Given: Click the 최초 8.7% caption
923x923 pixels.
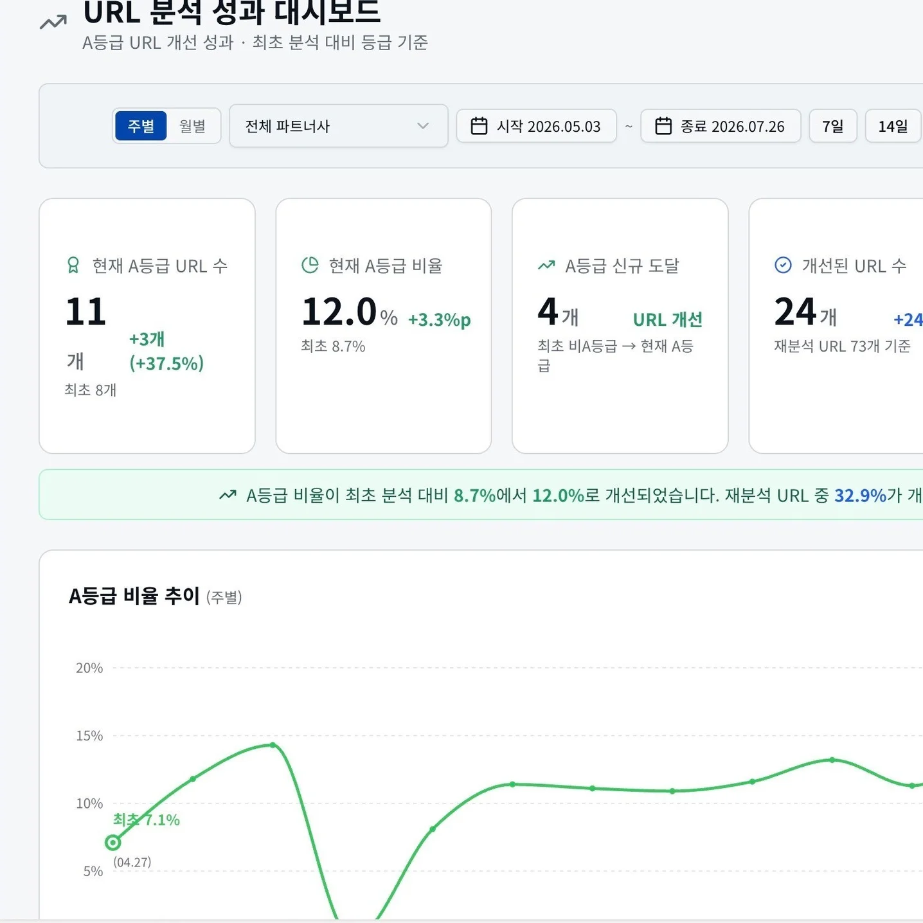Looking at the screenshot, I should point(333,346).
